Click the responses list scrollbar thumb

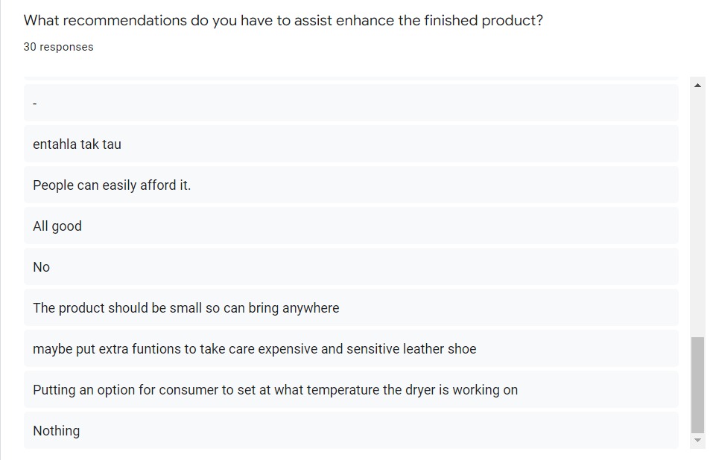pyautogui.click(x=697, y=385)
